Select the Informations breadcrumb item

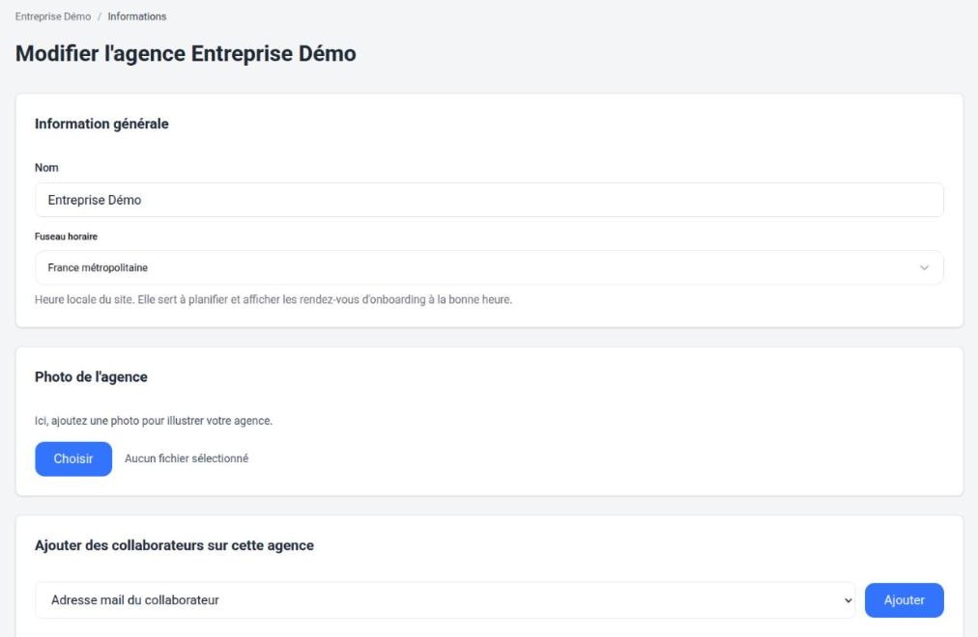pos(136,16)
